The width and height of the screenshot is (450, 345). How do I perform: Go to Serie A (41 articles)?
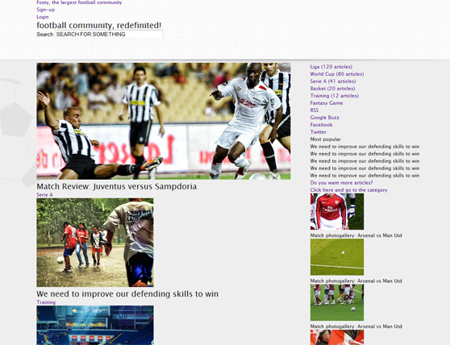333,81
